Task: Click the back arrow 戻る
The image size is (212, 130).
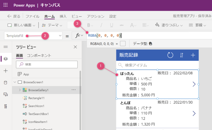Action: (14, 16)
